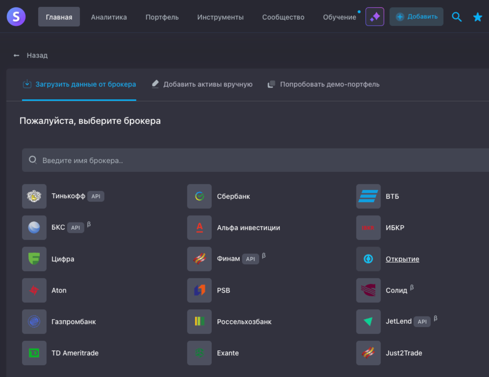Choose Солид broker label
Screen dimensions: 489x377
396,290
